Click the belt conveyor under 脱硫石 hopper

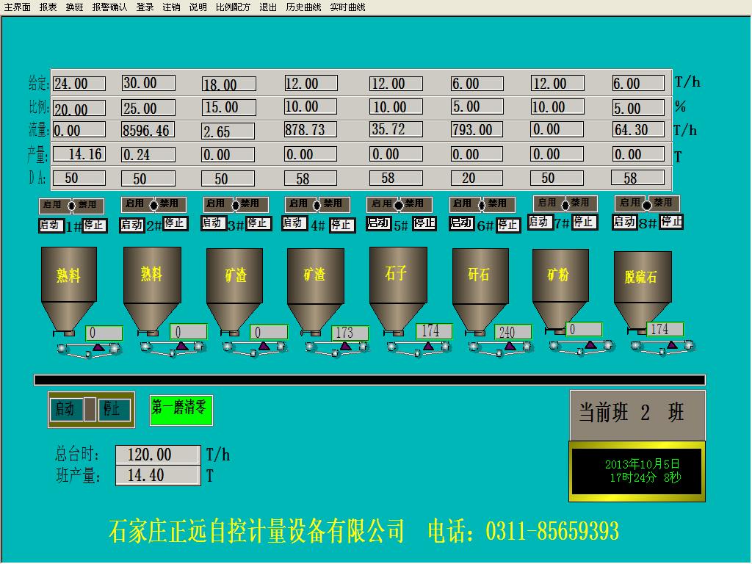[661, 345]
